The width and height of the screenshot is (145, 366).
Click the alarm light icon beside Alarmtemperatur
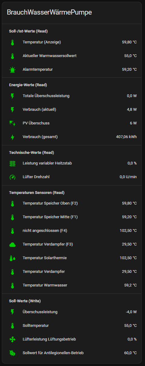12,69
